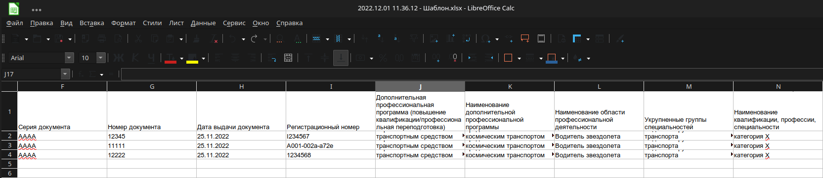823x178 pixels.
Task: Apply the yellow background highlight color
Action: [x=192, y=58]
